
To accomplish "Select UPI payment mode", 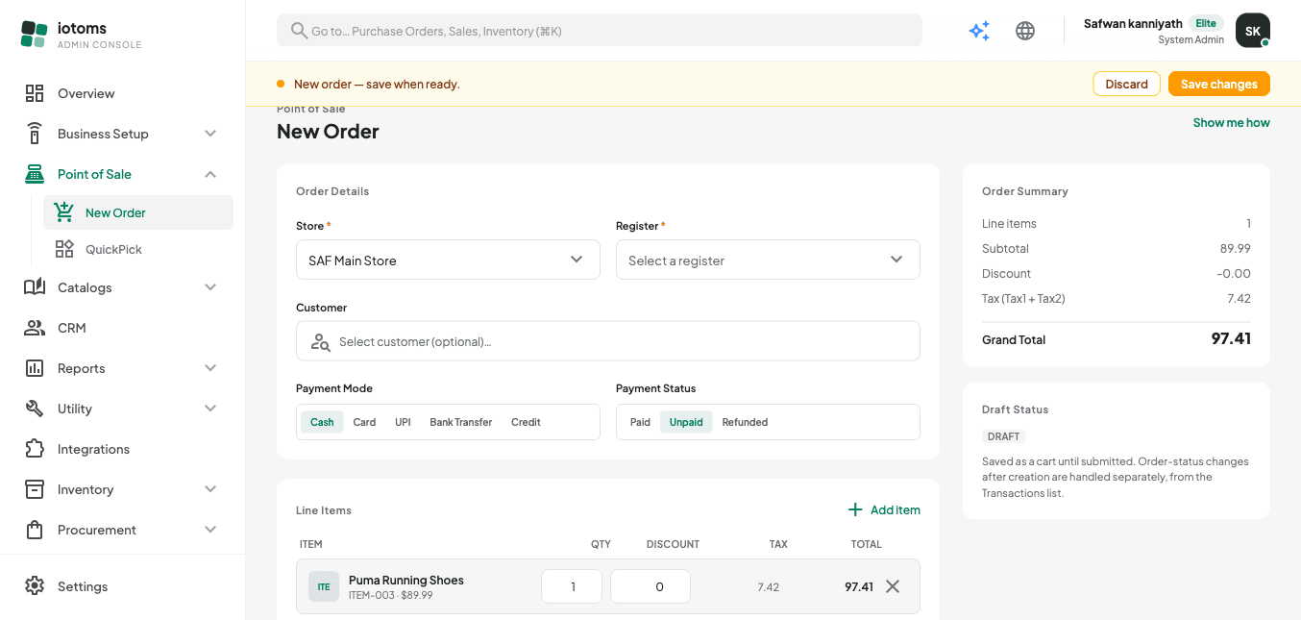I will tap(403, 422).
